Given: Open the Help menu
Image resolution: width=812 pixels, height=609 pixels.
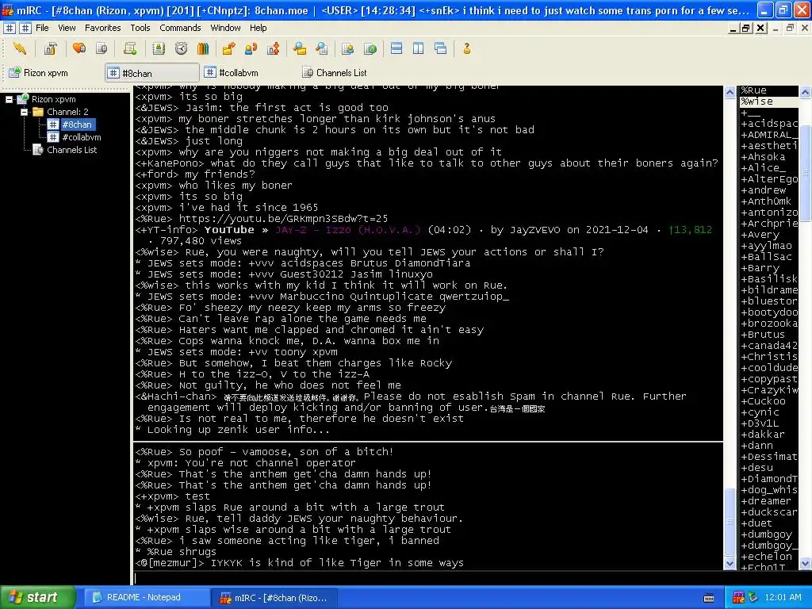Looking at the screenshot, I should pos(258,28).
